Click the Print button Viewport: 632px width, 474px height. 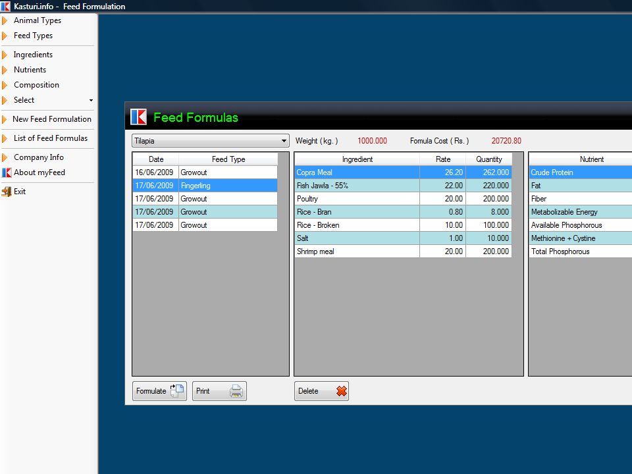219,391
